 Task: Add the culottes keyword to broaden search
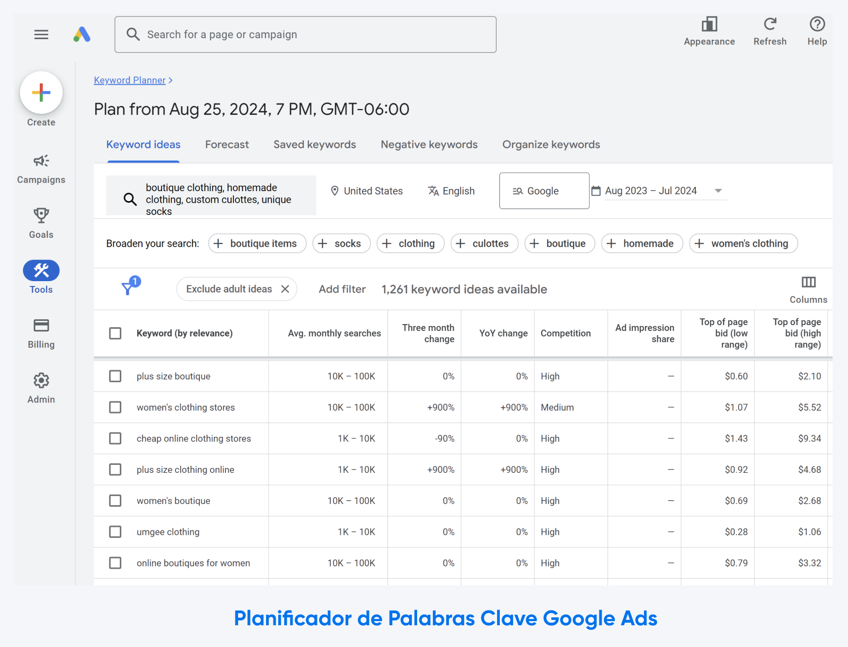click(x=484, y=243)
